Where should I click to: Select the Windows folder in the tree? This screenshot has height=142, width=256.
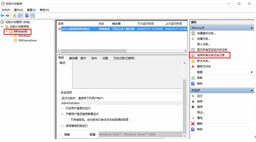[24, 36]
